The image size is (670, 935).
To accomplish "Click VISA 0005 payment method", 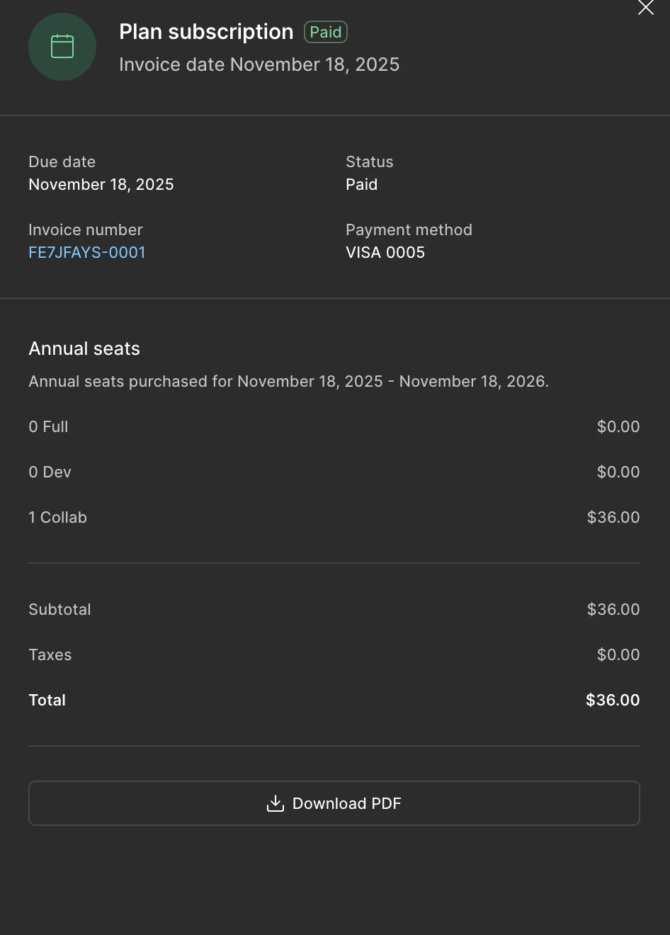I will pos(385,252).
